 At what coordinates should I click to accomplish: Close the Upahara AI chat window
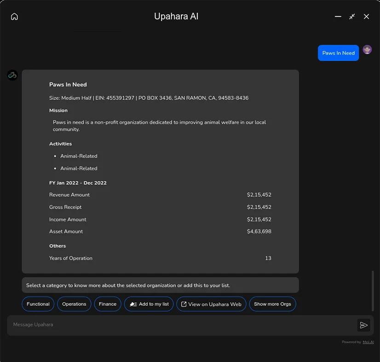366,17
